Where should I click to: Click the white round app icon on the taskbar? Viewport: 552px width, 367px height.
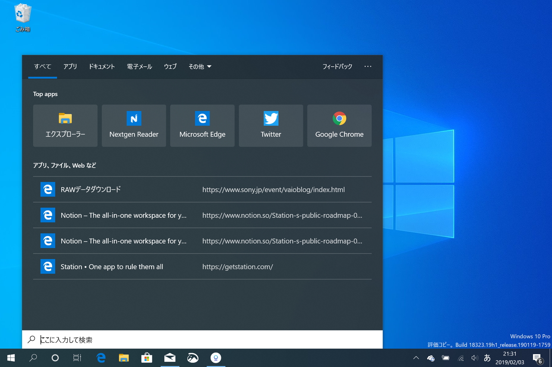click(216, 358)
